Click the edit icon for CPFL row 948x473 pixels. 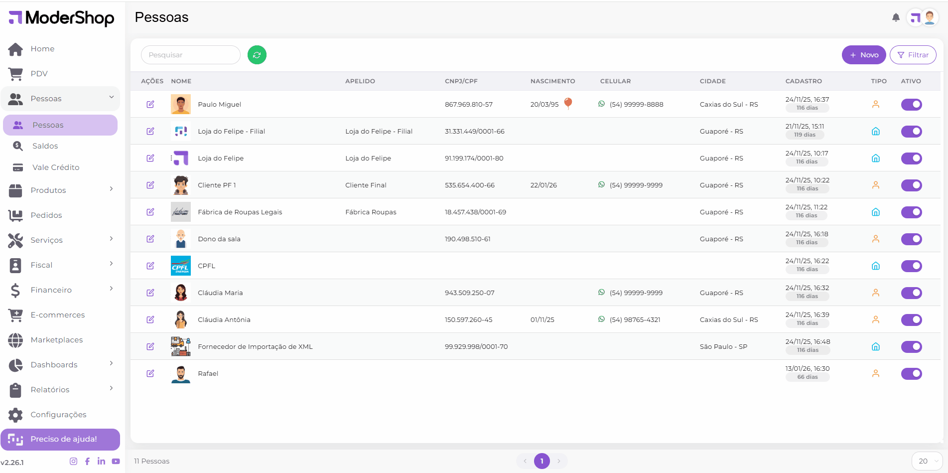pyautogui.click(x=150, y=266)
